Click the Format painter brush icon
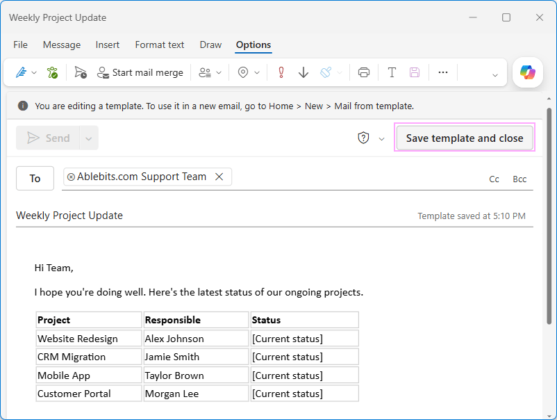Viewport: 557px width, 420px height. (x=326, y=72)
